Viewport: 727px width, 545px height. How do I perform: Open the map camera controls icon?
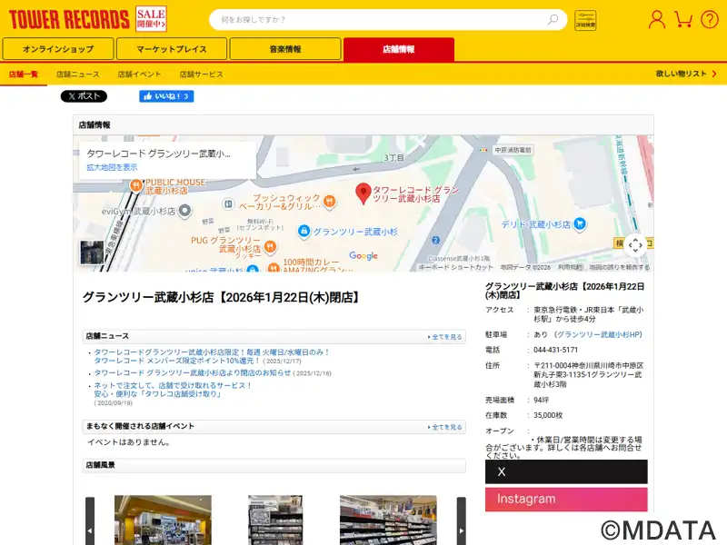pos(635,244)
